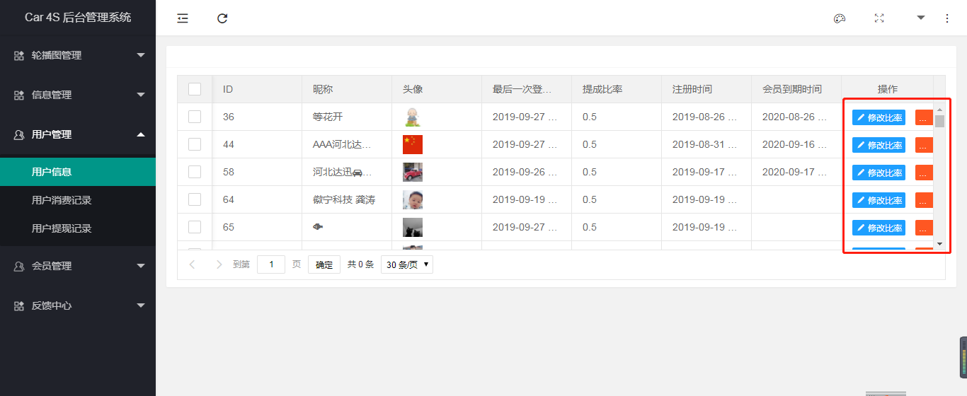Viewport: 967px width, 396px height.
Task: Click the 反馈中心 sidebar icon
Action: (x=19, y=305)
